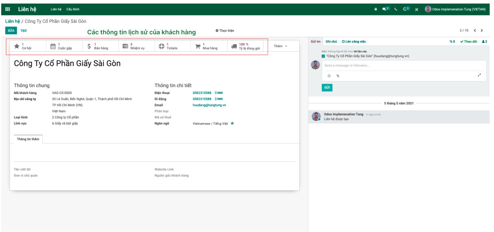Open the Cơ hội star stat button
This screenshot has width=494, height=232.
pyautogui.click(x=28, y=46)
